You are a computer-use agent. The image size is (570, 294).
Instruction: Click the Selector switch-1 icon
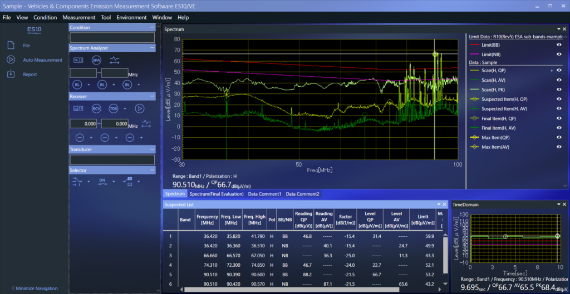pyautogui.click(x=77, y=182)
